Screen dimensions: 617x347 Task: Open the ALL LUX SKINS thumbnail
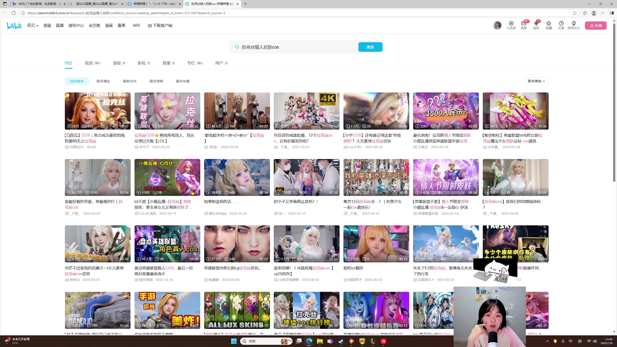click(x=237, y=310)
